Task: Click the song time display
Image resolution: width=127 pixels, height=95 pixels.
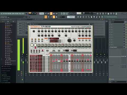Action: pyautogui.click(x=65, y=14)
